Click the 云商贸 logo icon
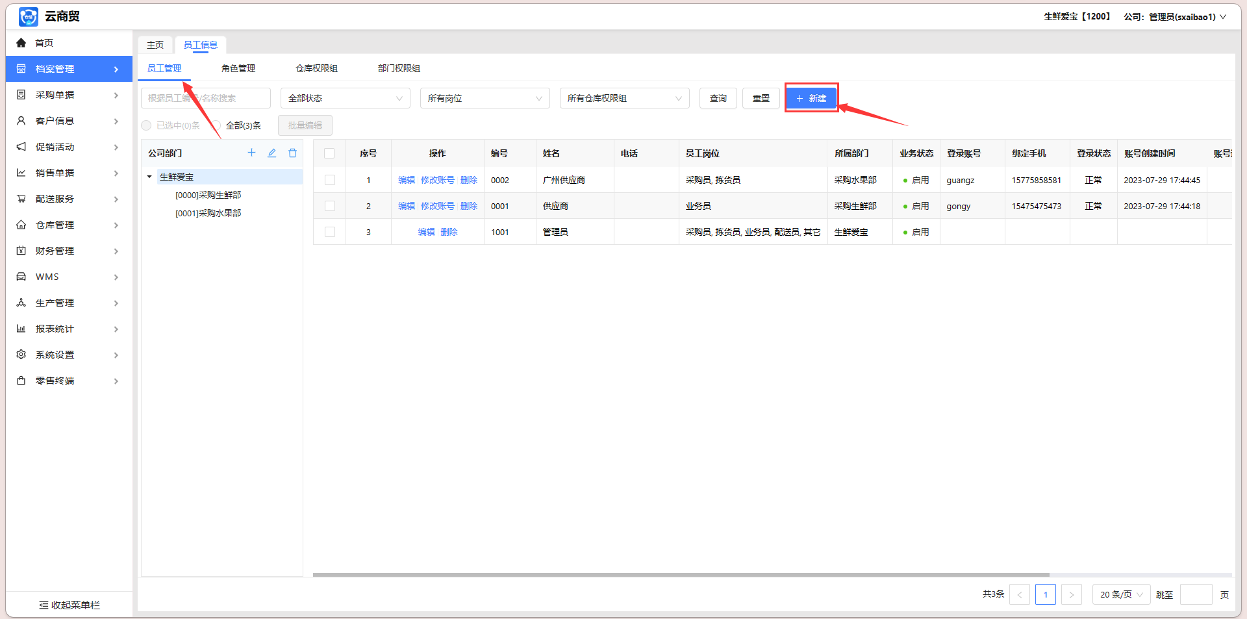Screen dimensions: 1247x619 tap(28, 17)
